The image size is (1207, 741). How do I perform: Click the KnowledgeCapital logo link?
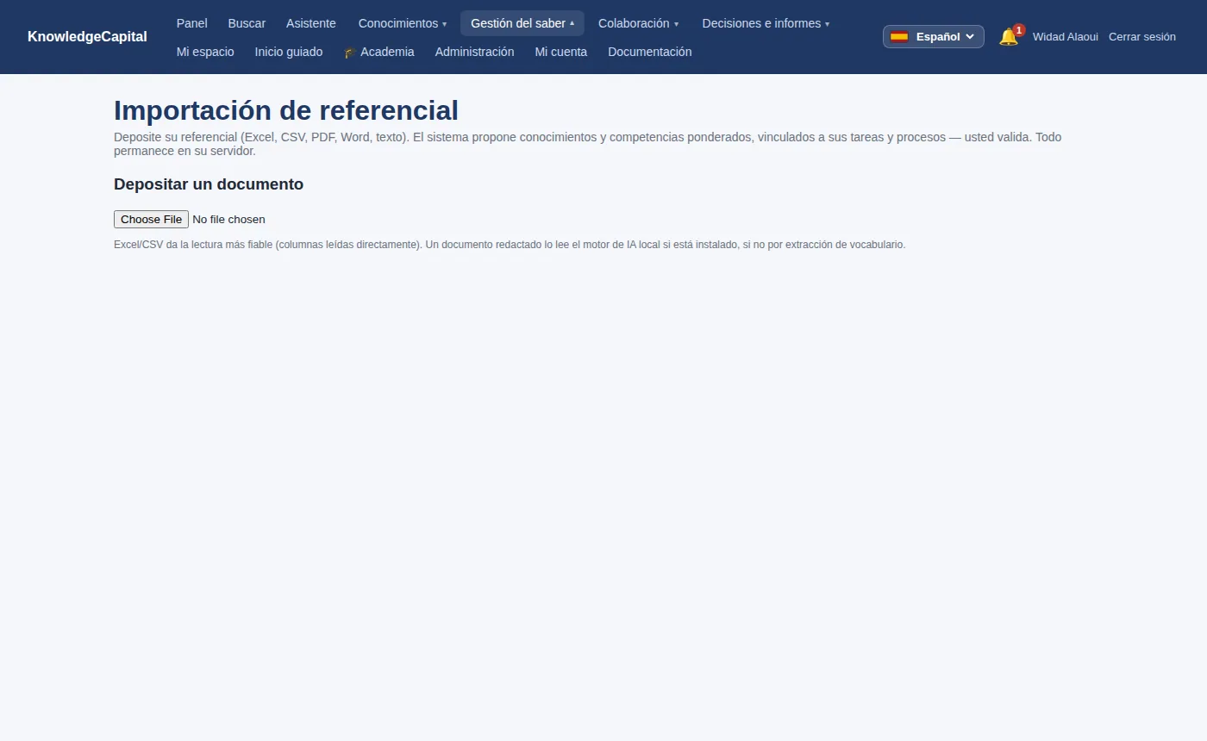coord(87,37)
